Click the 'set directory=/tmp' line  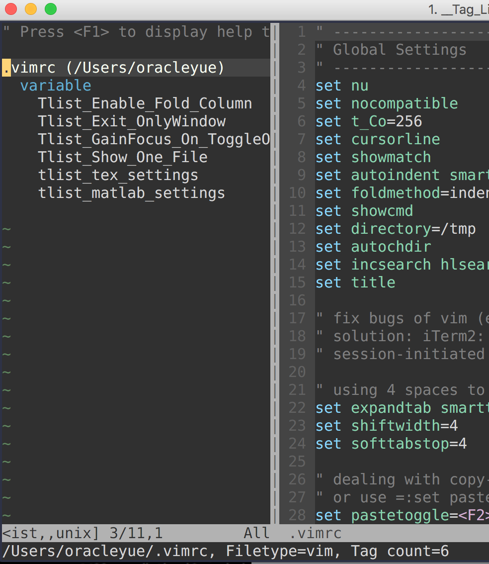(396, 229)
